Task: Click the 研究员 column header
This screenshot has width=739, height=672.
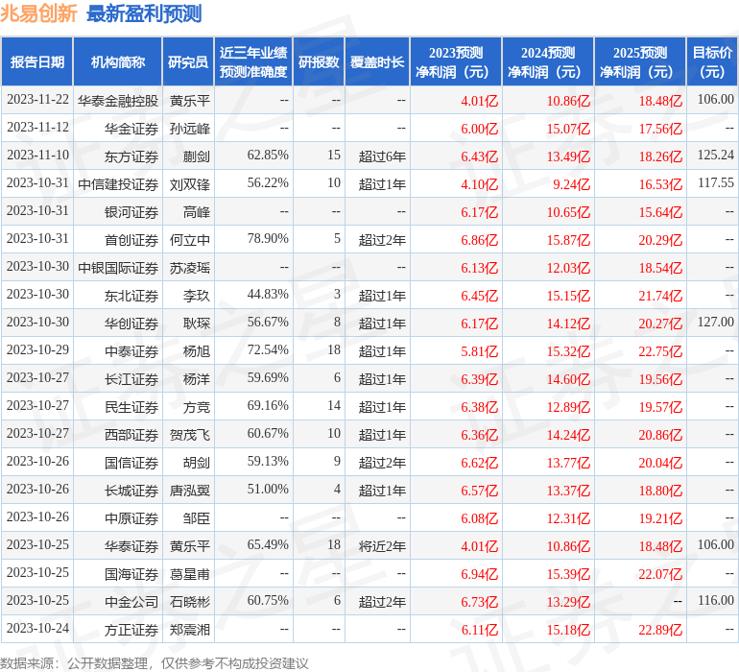Action: 188,61
